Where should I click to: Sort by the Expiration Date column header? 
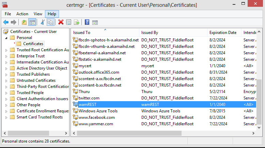(223, 33)
